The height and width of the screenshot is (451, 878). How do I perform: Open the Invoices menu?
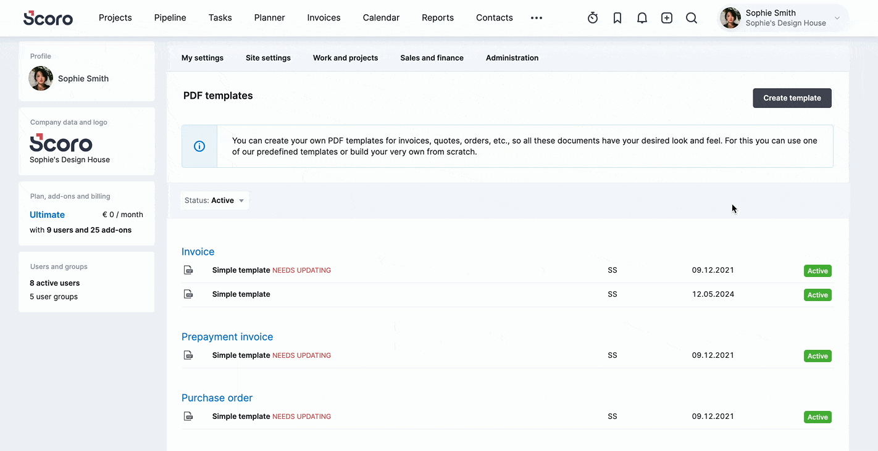coord(324,18)
